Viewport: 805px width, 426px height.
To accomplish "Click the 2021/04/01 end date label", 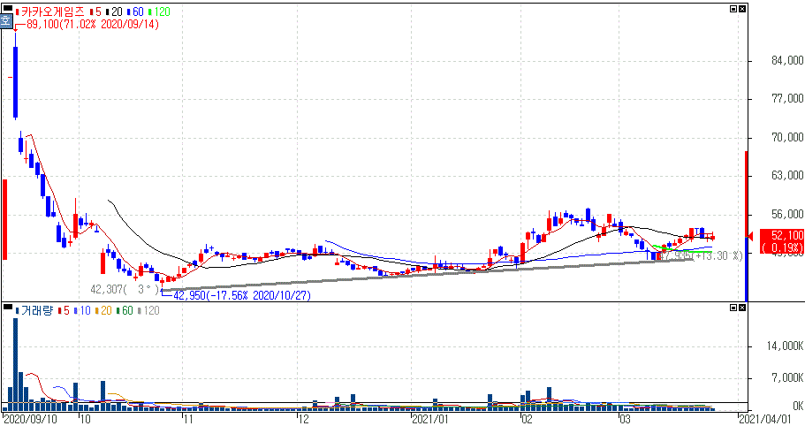I will pos(765,419).
